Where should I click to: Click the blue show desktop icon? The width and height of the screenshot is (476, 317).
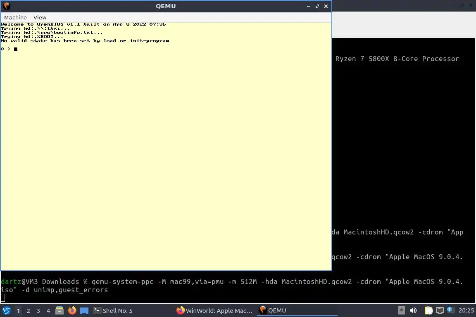pos(84,311)
